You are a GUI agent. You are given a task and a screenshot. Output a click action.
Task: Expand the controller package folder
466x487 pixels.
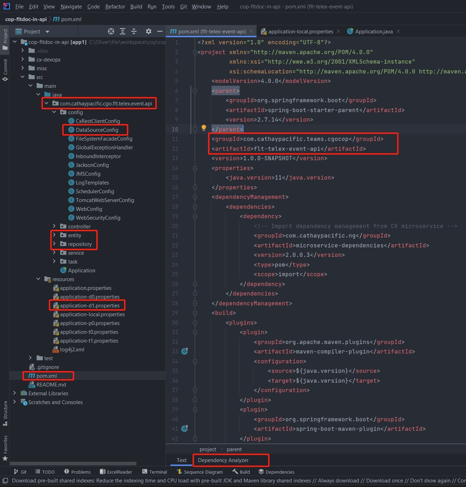coord(54,226)
